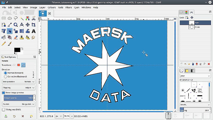
Task: Toggle the path lock strokes icon
Action: (x=187, y=17)
